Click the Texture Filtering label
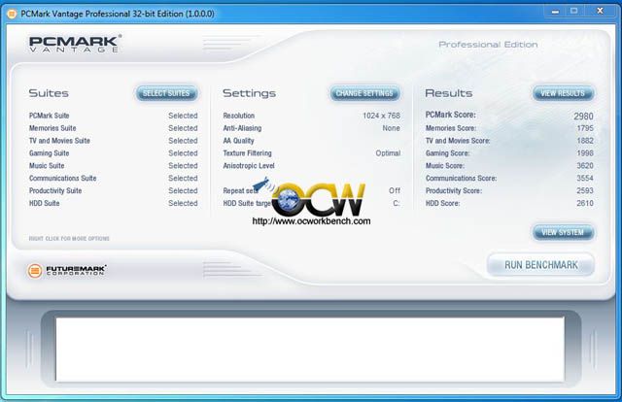The image size is (622, 402). point(247,153)
